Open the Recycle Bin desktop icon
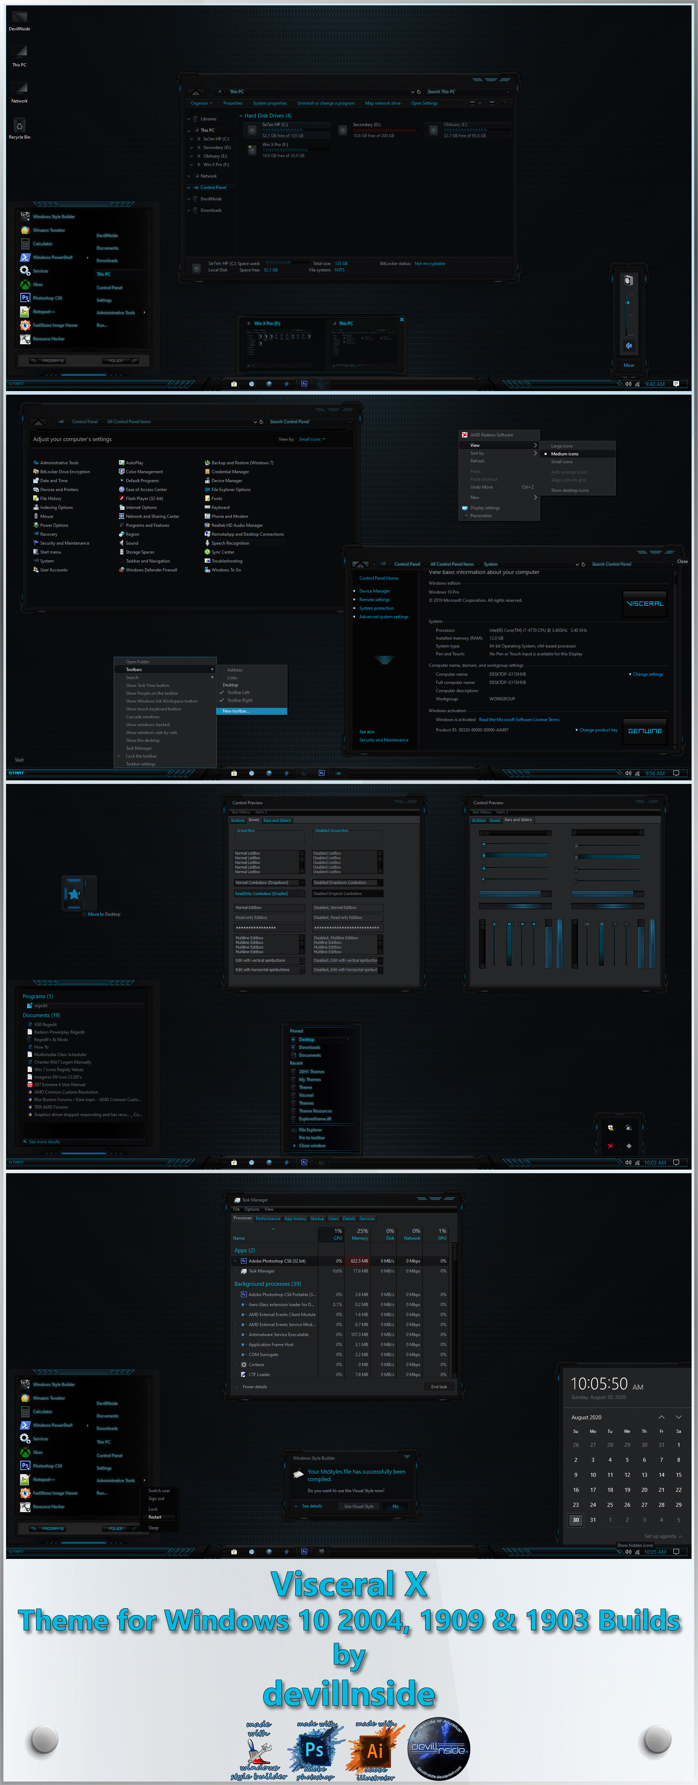The image size is (698, 1785). (19, 128)
